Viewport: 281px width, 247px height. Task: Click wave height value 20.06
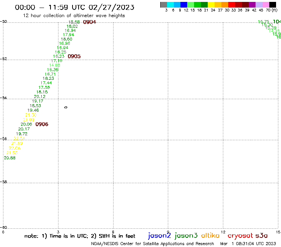pos(26,124)
